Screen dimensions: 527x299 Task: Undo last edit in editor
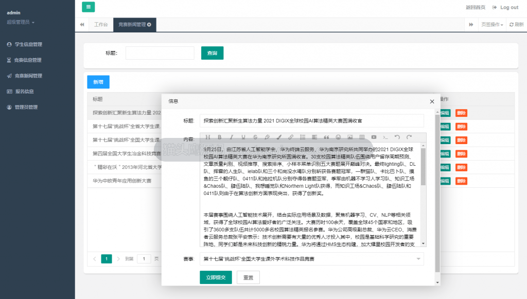click(x=397, y=137)
